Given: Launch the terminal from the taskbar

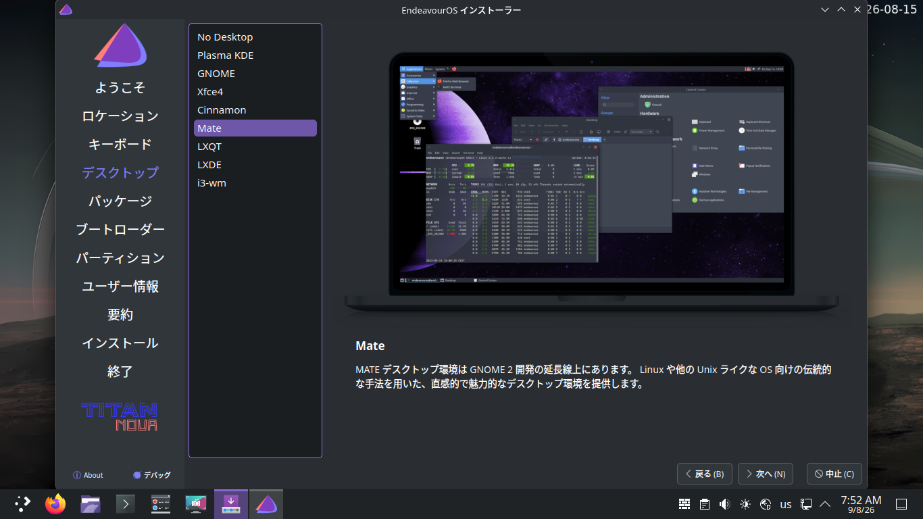Looking at the screenshot, I should click(126, 504).
